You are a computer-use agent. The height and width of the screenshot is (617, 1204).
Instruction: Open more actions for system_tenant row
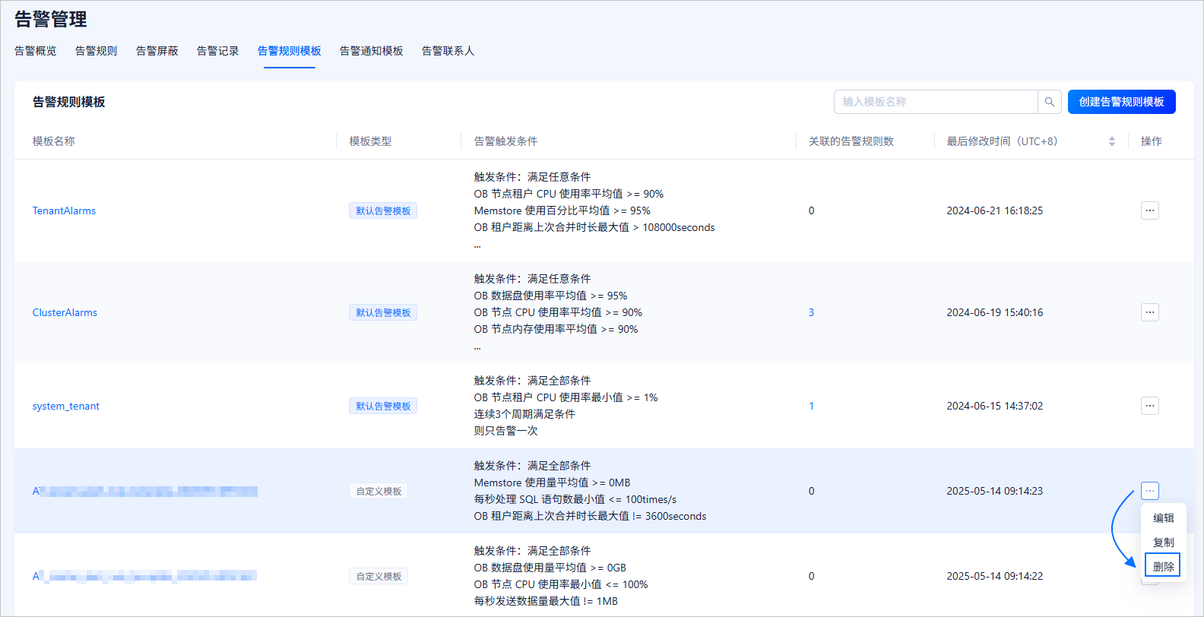[1150, 406]
